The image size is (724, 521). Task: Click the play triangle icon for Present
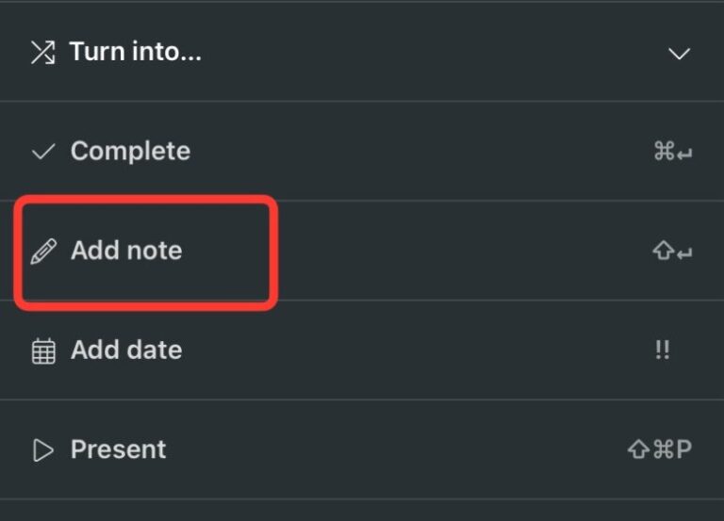tap(42, 450)
